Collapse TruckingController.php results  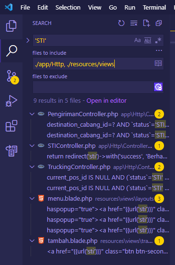click(x=32, y=167)
